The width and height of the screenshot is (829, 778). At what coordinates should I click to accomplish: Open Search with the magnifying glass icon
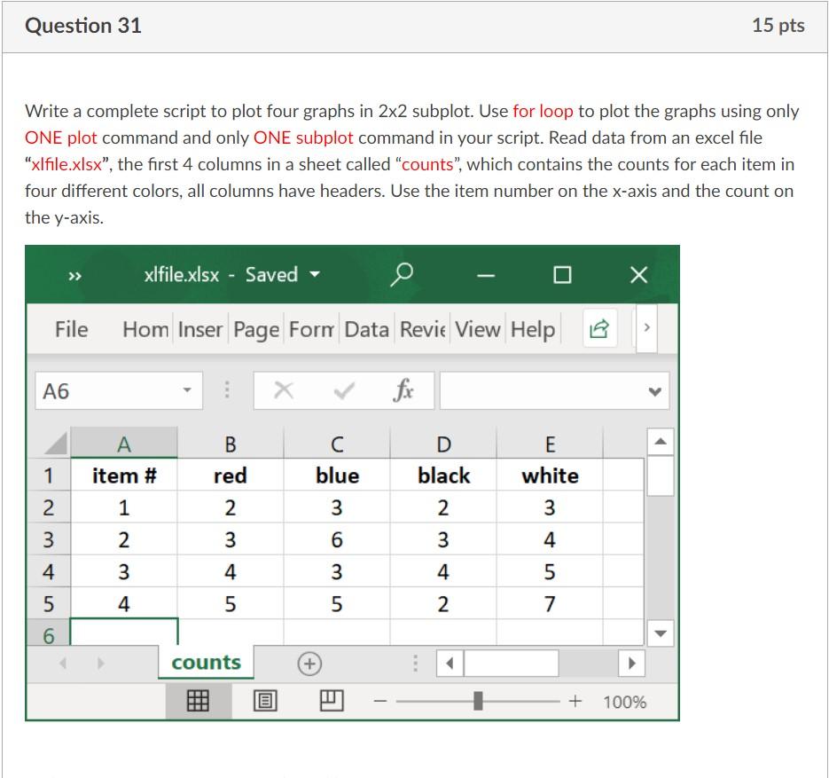coord(401,274)
